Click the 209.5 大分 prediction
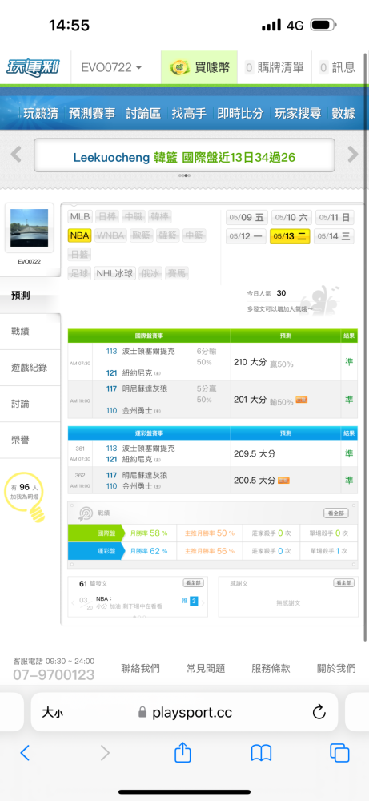 click(255, 453)
